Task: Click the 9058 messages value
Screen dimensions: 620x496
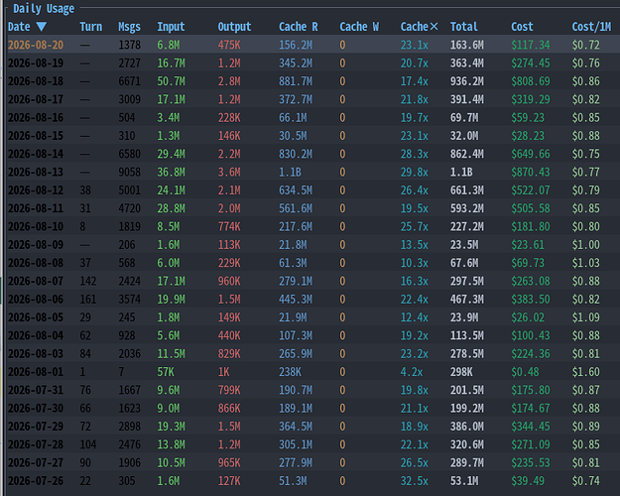Action: pos(129,172)
